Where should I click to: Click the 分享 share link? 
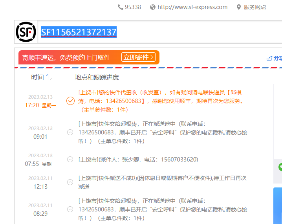point(278,58)
